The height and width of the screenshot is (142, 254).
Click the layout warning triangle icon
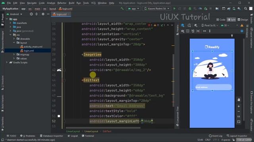(242, 25)
